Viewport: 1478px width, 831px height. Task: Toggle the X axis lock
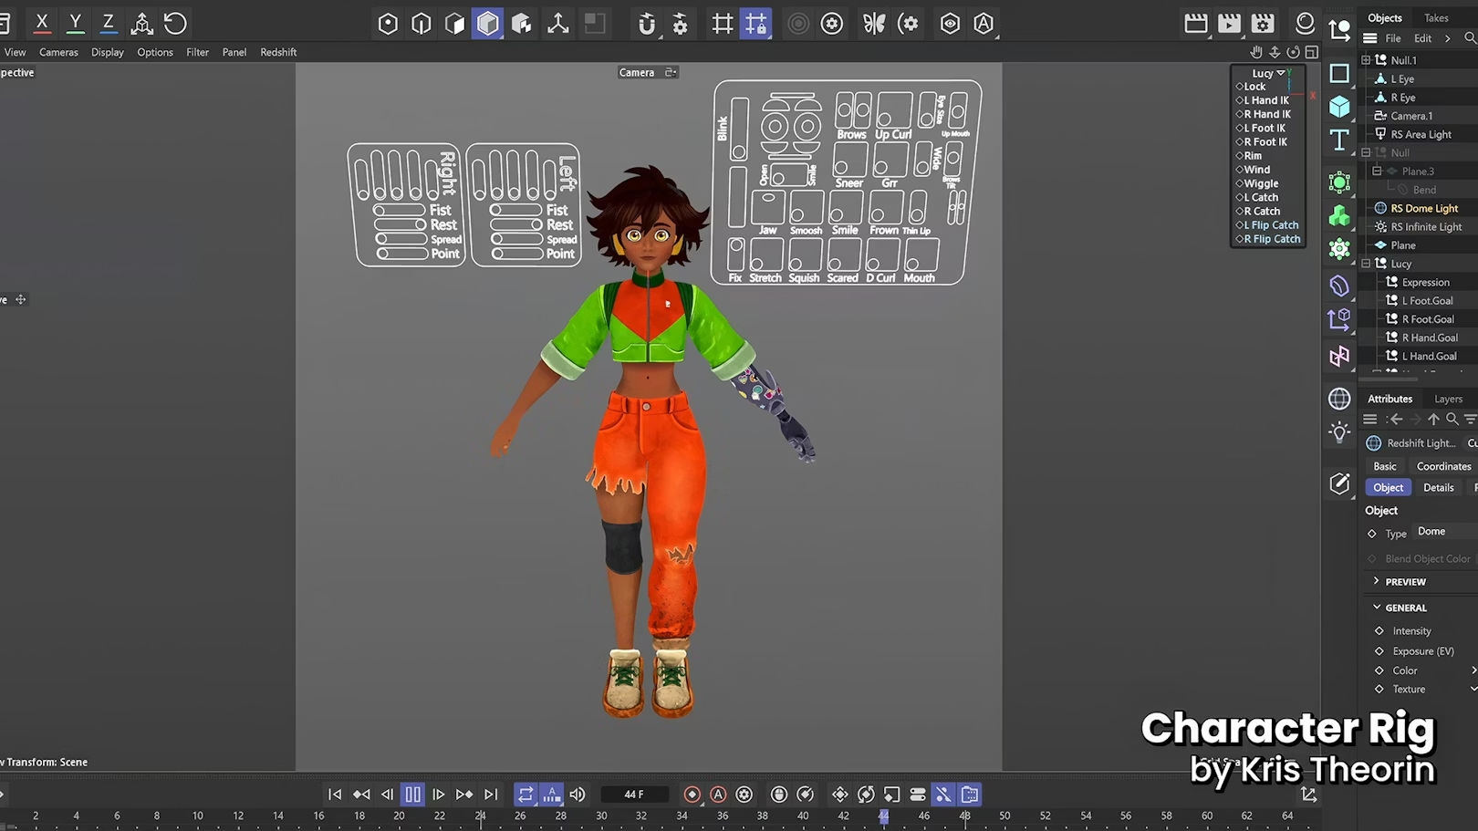(x=42, y=23)
